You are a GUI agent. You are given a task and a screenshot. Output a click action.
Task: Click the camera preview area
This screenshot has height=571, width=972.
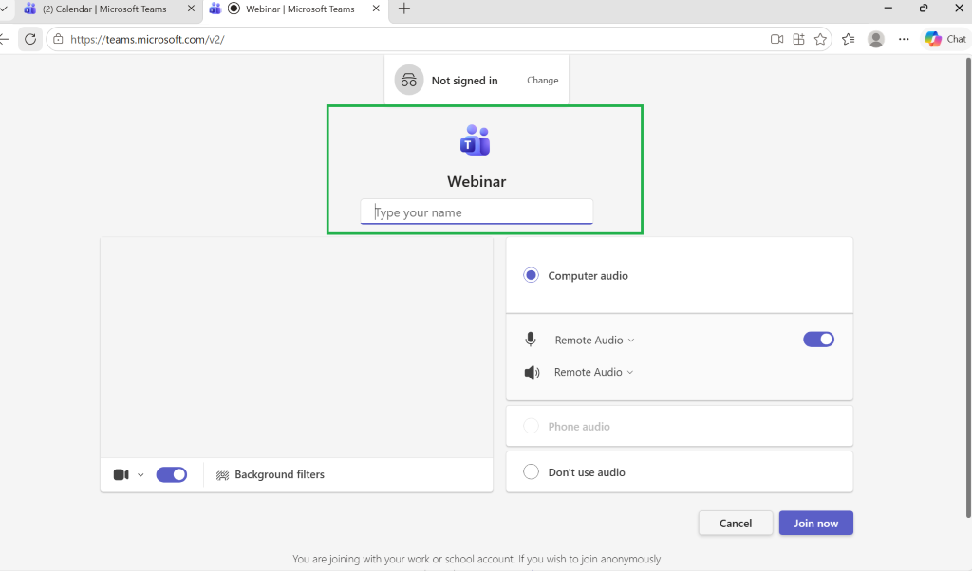[297, 347]
